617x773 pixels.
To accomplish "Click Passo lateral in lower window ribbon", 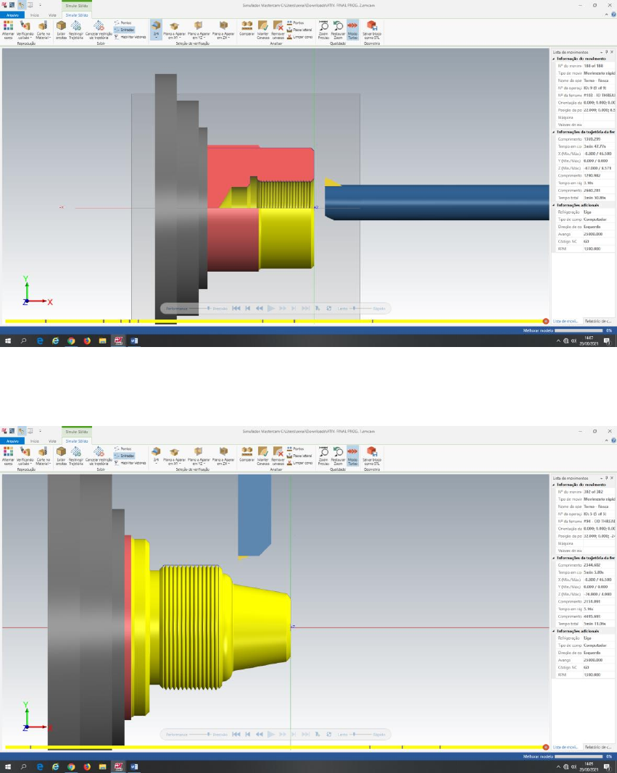I will pos(301,455).
